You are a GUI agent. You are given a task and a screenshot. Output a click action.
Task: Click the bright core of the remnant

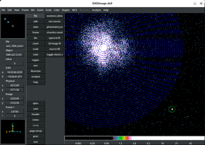click(103, 48)
